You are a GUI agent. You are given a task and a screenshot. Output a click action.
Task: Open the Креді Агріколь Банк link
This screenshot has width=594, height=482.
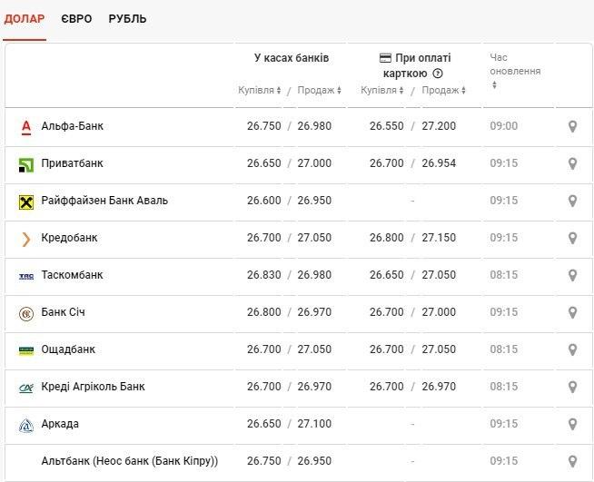pyautogui.click(x=93, y=387)
